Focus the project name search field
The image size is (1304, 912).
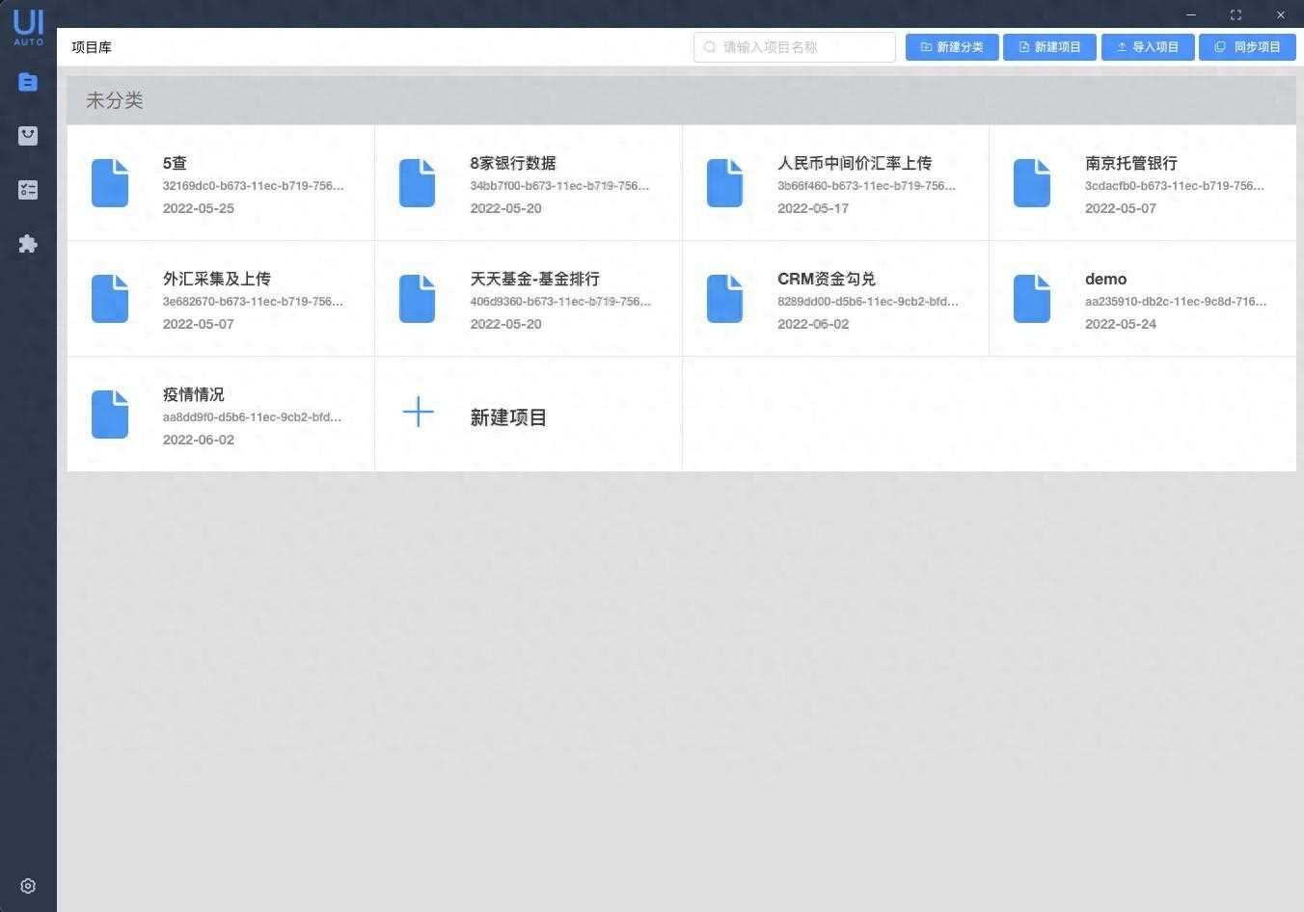795,47
